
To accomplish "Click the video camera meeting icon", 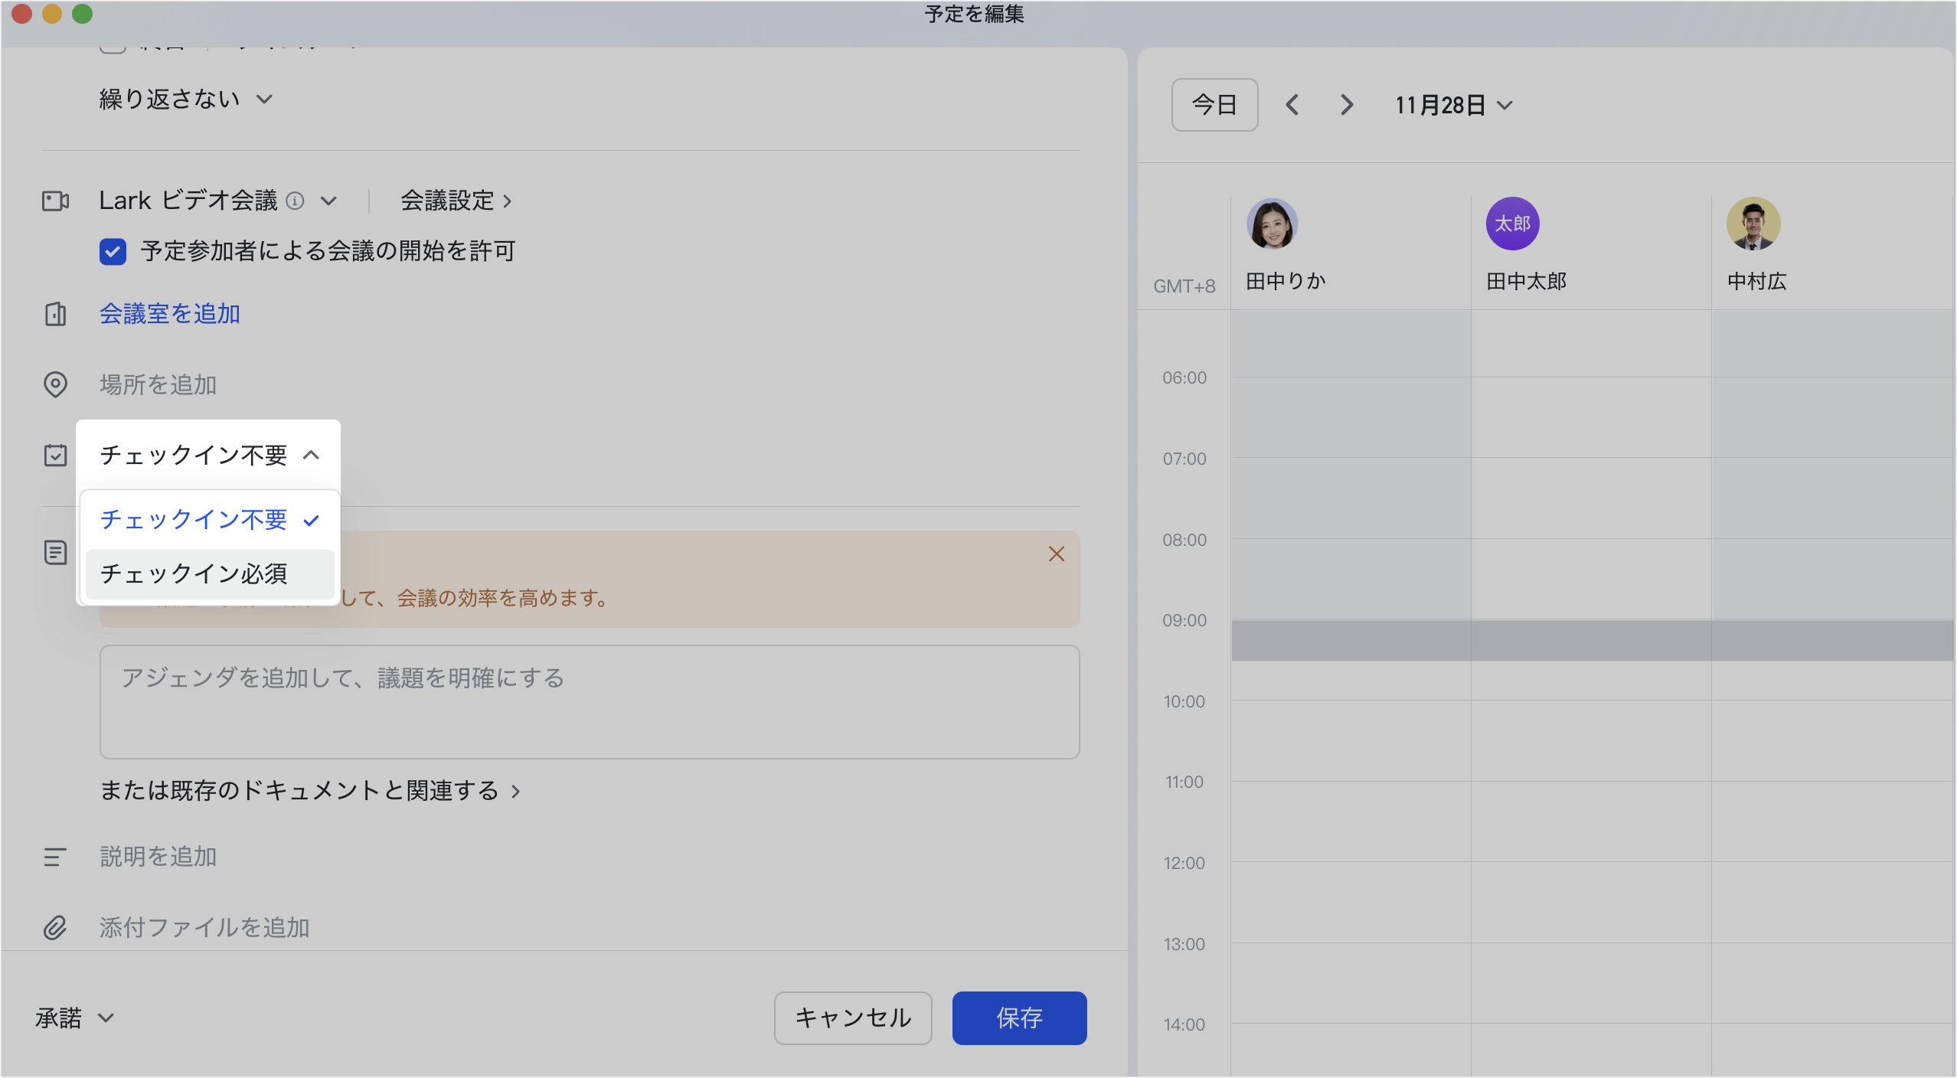I will [x=55, y=201].
